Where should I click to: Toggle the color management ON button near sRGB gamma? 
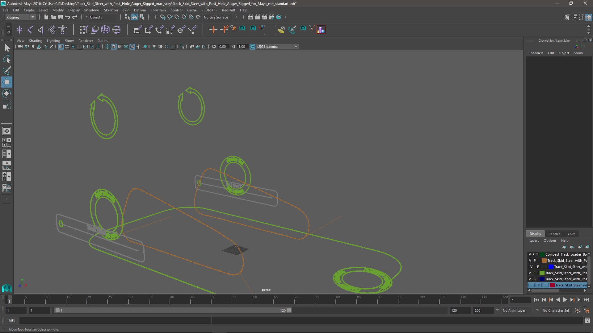click(252, 47)
